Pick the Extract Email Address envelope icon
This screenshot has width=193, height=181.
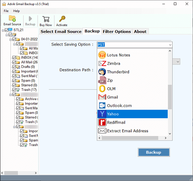[x=102, y=131]
